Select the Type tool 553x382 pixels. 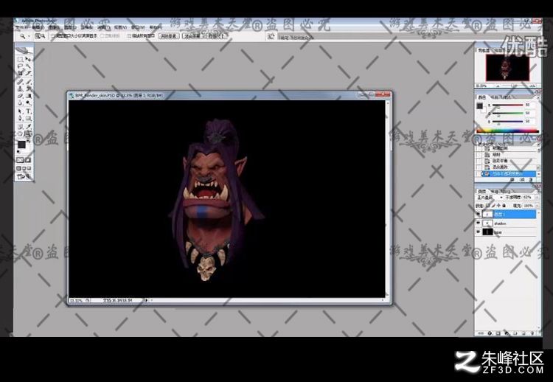coord(29,111)
